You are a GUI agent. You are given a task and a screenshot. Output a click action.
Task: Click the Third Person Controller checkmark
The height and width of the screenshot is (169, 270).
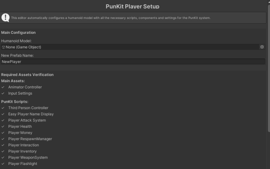point(3,108)
